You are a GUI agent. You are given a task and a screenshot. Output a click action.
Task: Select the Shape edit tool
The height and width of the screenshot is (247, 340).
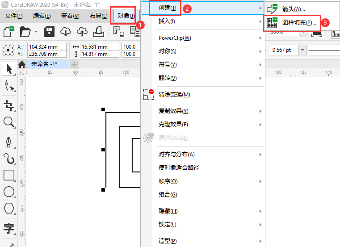click(x=8, y=86)
